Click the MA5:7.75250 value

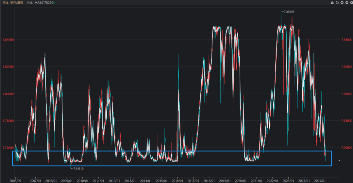point(44,3)
